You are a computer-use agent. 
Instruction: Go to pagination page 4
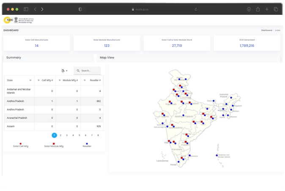(x=73, y=135)
